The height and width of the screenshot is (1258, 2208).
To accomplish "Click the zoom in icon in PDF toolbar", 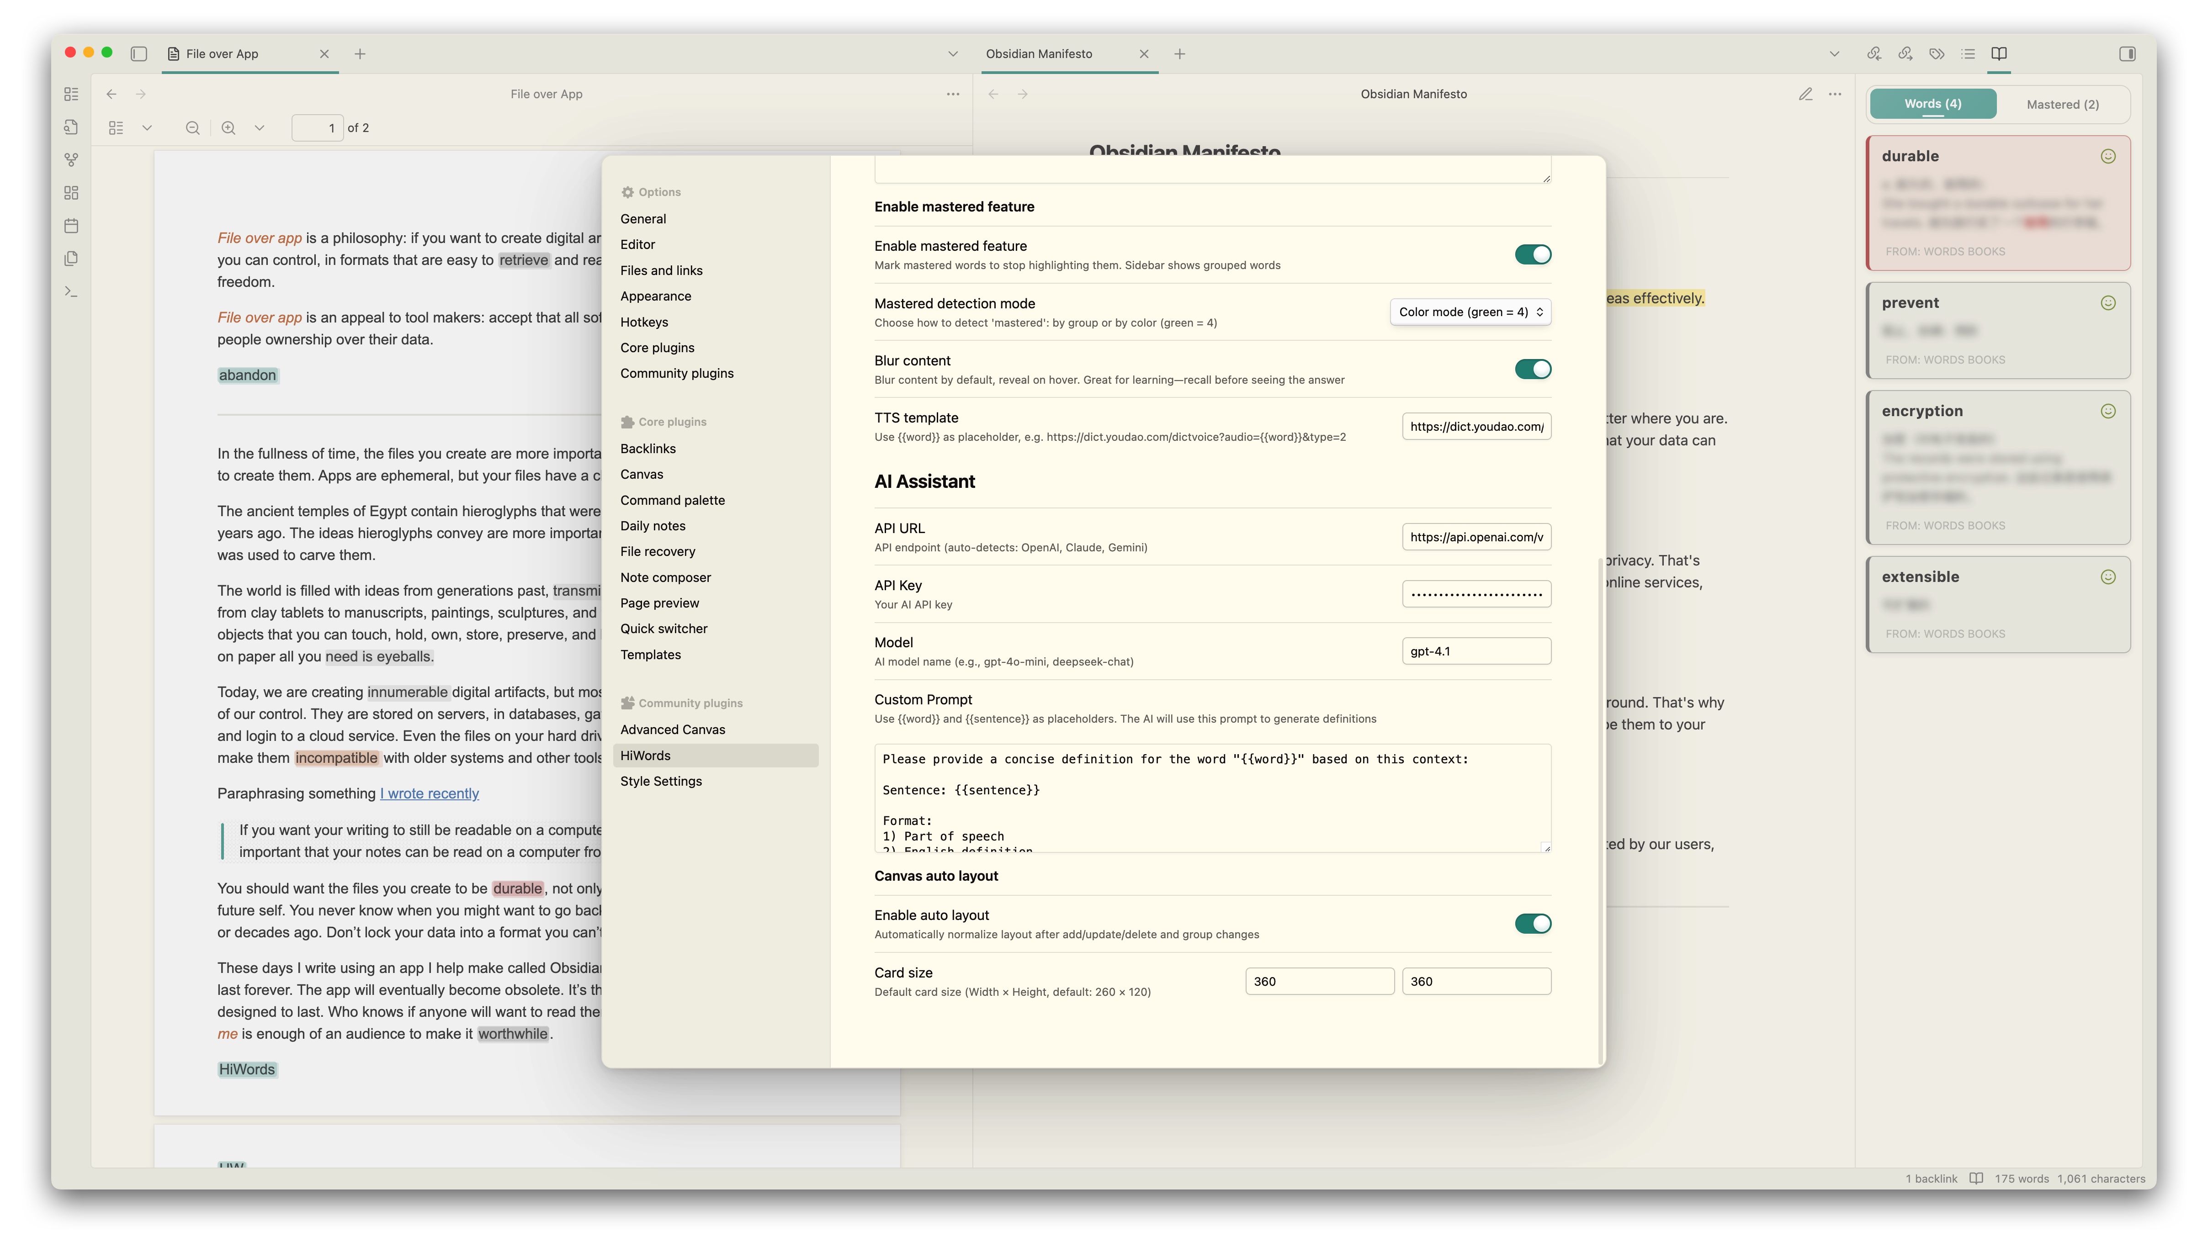I will tap(228, 128).
